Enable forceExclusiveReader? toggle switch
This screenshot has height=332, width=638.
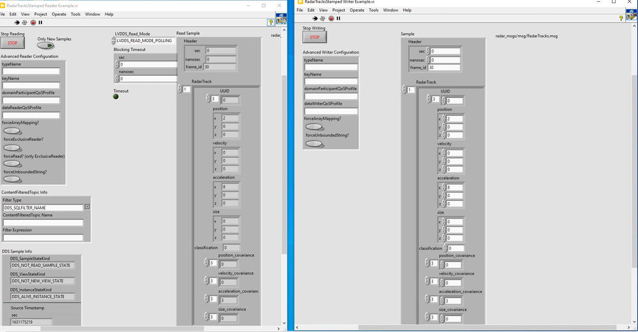[12, 147]
